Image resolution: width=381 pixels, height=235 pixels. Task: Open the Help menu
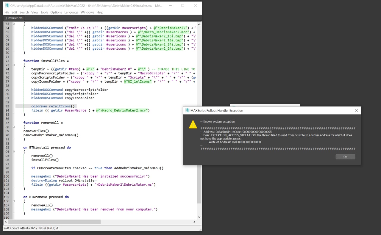[x=100, y=12]
